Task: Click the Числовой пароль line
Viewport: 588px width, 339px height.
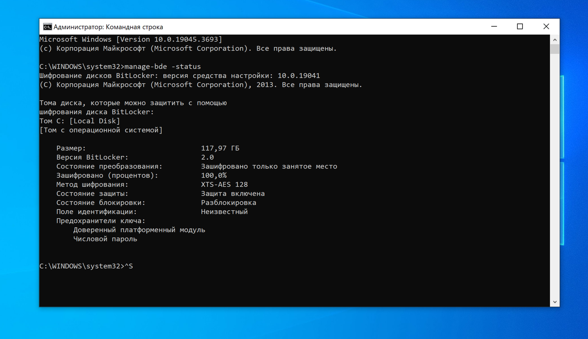Action: [x=105, y=239]
